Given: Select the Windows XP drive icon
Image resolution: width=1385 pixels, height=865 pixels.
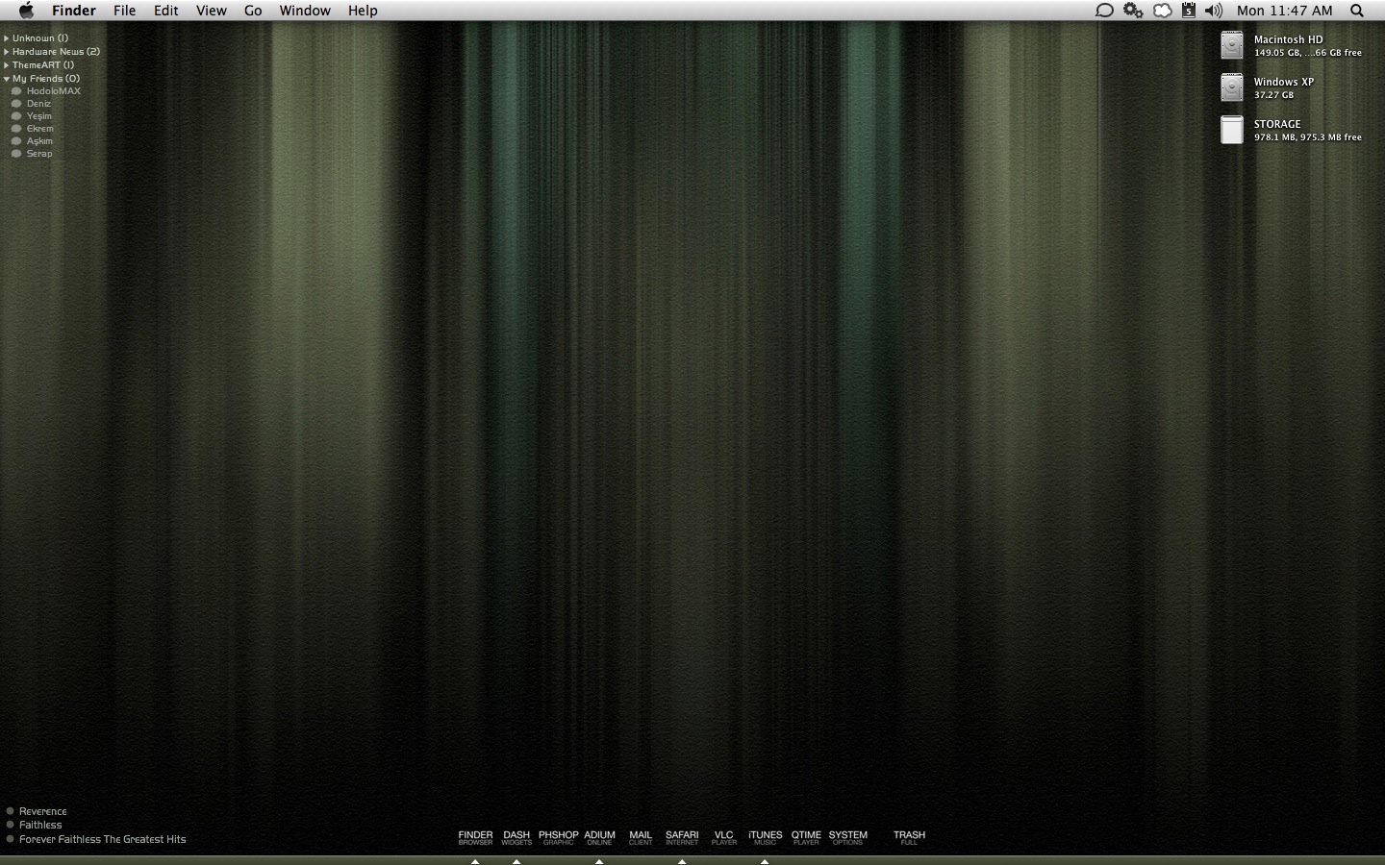Looking at the screenshot, I should point(1232,87).
